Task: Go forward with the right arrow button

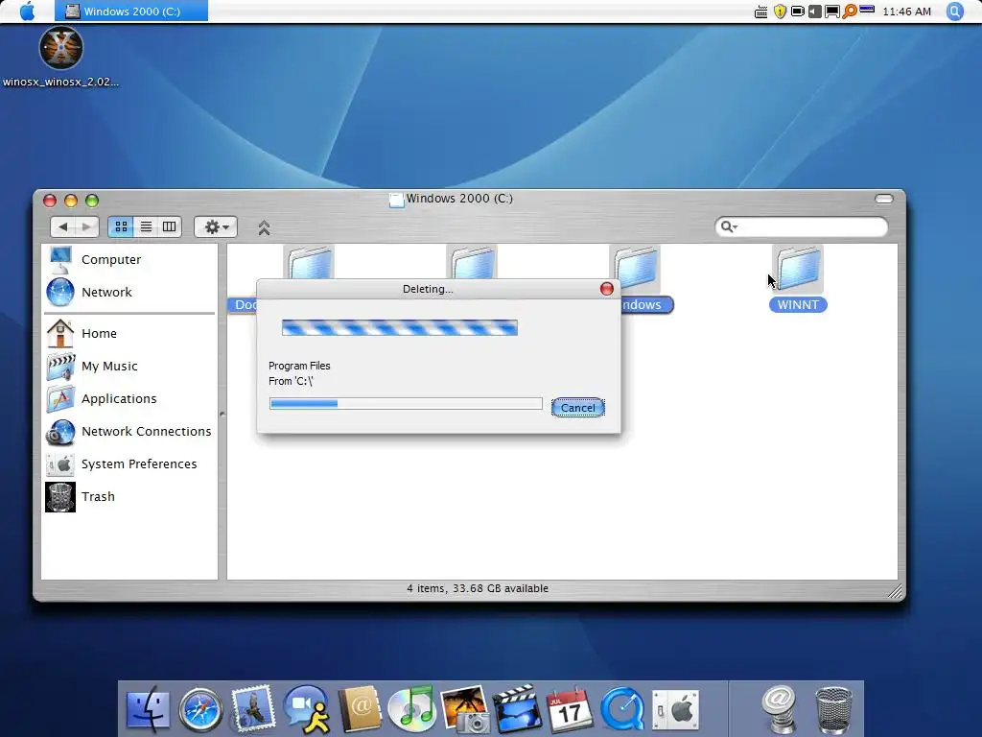Action: click(x=87, y=226)
